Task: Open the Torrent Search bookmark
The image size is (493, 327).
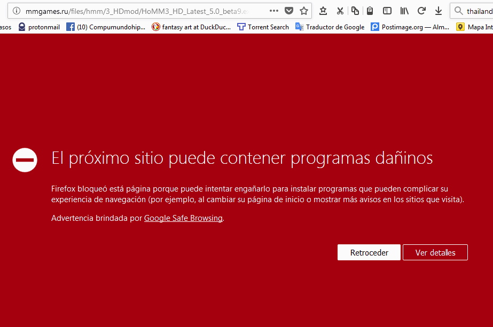Action: [263, 27]
